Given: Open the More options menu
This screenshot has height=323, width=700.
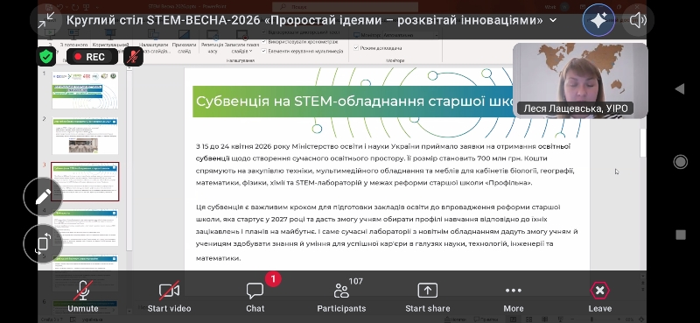Looking at the screenshot, I should point(514,296).
